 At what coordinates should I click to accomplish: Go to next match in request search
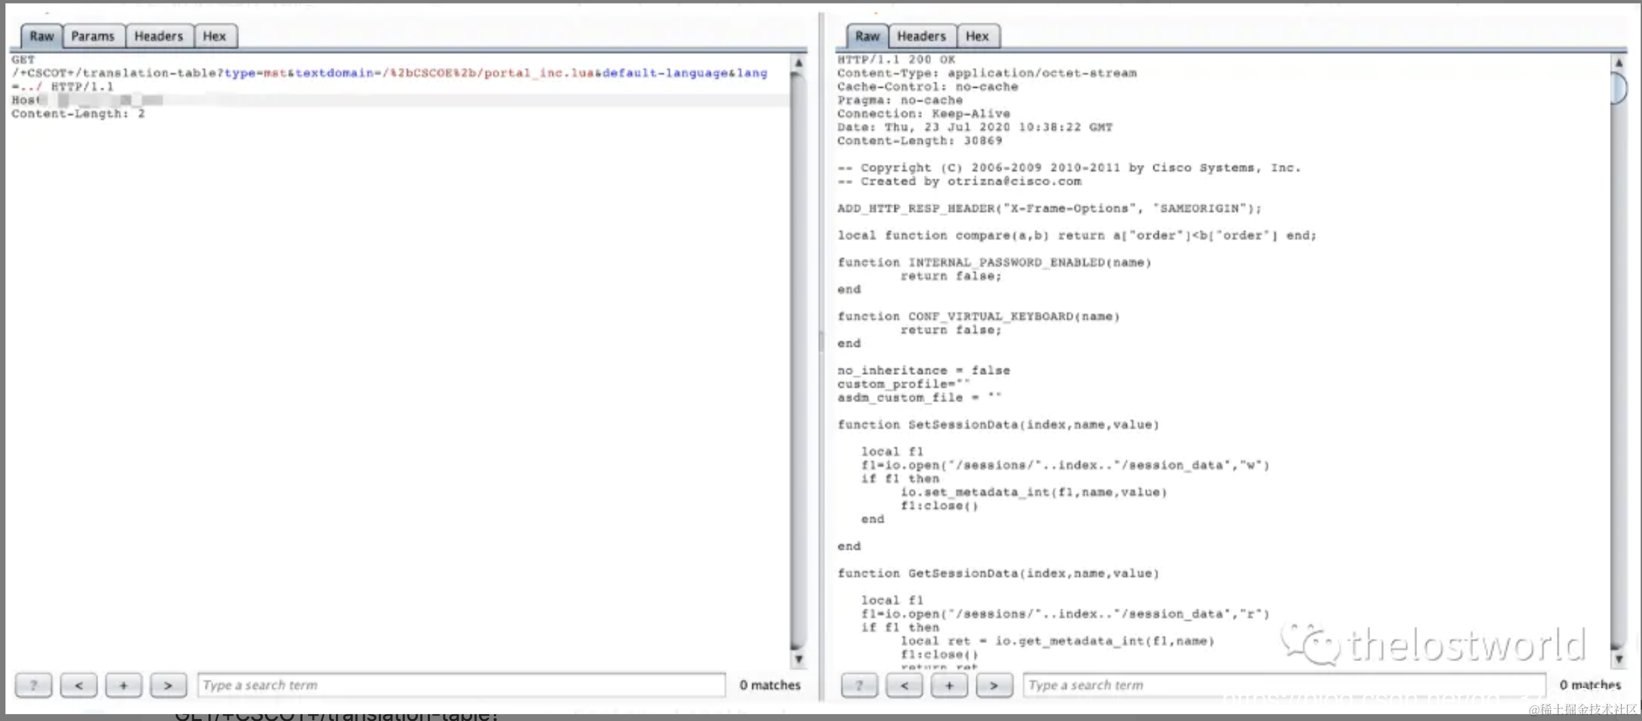point(168,685)
